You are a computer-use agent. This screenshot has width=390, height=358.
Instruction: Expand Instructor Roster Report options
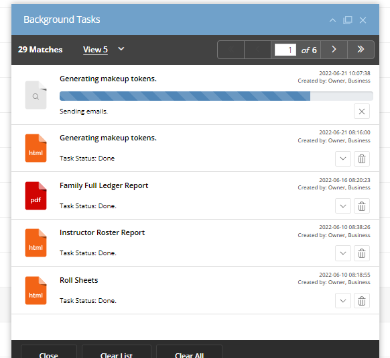pos(343,253)
